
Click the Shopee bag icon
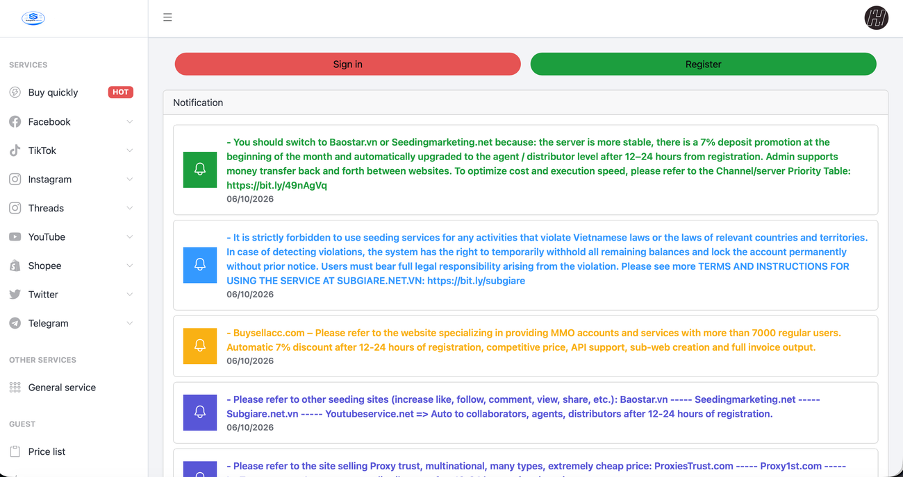coord(15,266)
